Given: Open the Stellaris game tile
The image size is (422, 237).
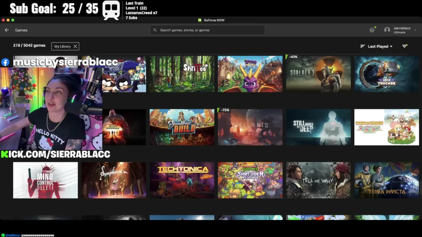Looking at the screenshot, I should click(x=250, y=127).
